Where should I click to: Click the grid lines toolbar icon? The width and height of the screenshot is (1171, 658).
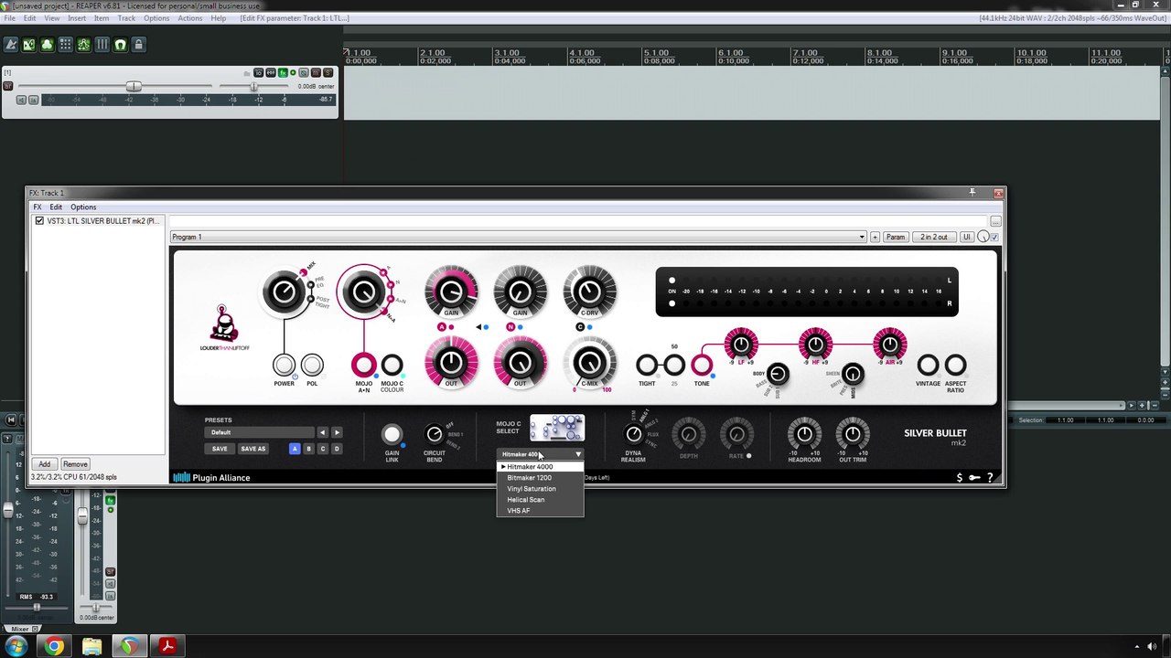(102, 45)
